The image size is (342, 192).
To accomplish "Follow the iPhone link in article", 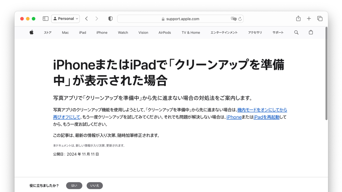I will 234,117.
